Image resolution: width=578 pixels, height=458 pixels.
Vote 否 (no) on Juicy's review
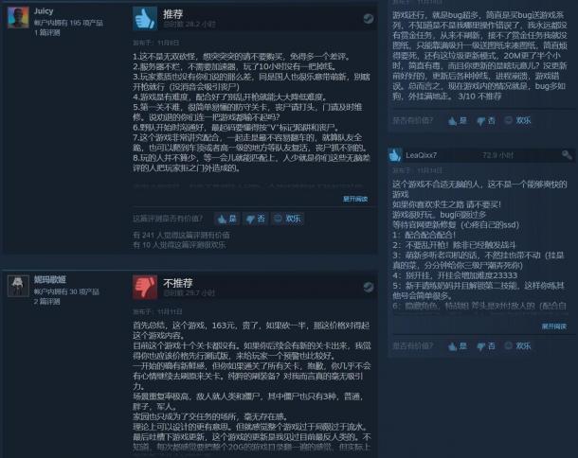pyautogui.click(x=256, y=219)
